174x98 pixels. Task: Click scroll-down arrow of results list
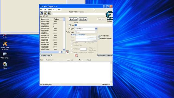[x=64, y=50]
